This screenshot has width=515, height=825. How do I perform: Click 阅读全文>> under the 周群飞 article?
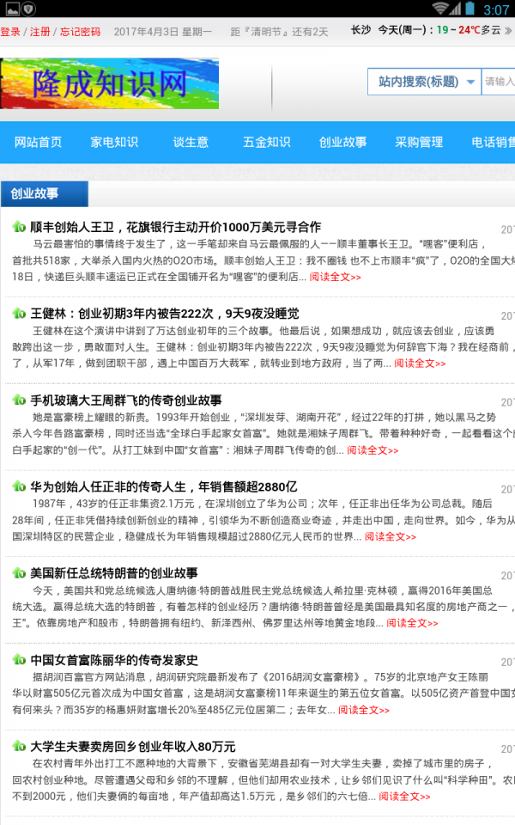373,449
